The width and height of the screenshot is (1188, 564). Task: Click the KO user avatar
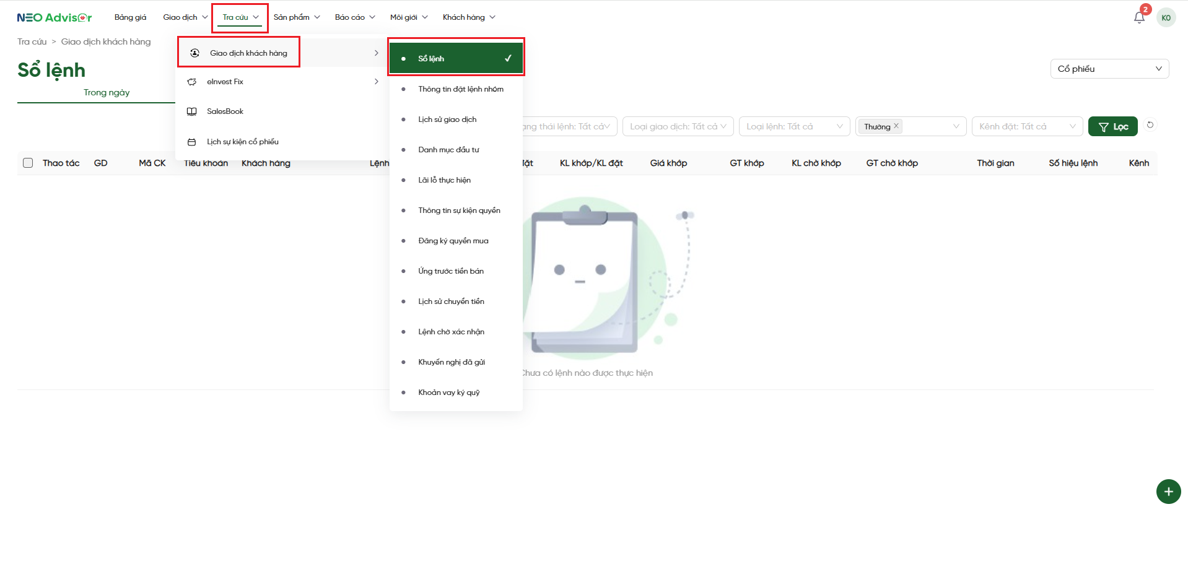click(1166, 17)
